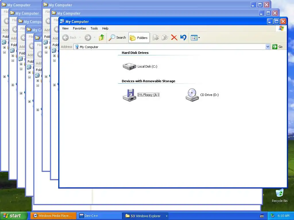Open the Back history dropdown arrow
294x220 pixels.
[x=80, y=38]
